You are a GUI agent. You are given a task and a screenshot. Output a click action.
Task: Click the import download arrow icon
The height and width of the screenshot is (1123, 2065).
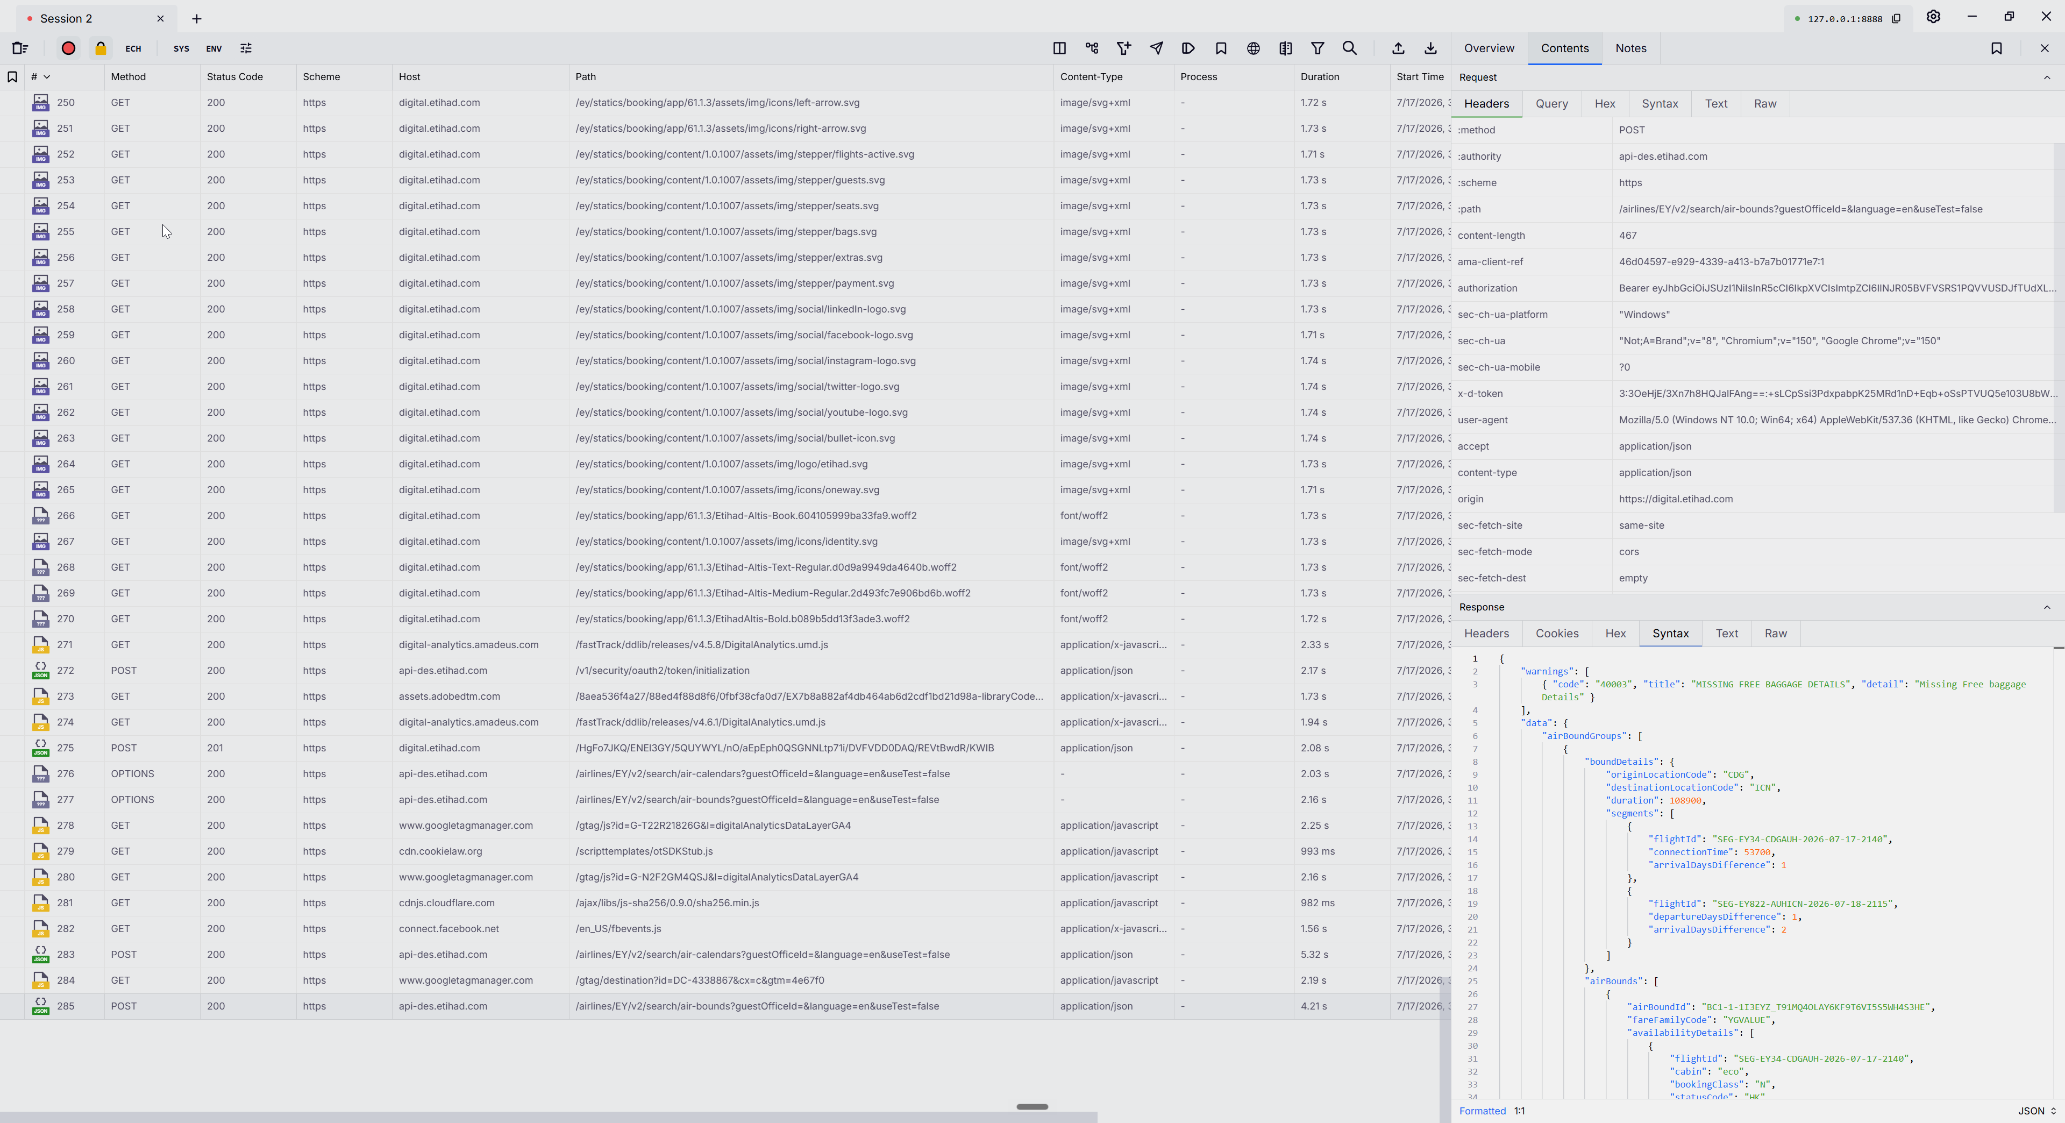pos(1430,48)
